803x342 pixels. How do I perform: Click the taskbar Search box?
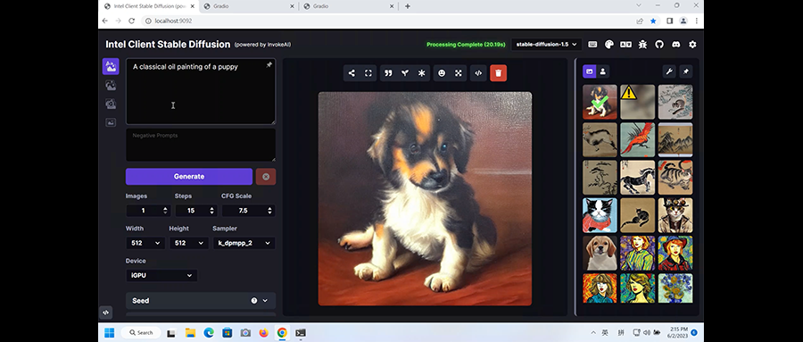point(141,333)
